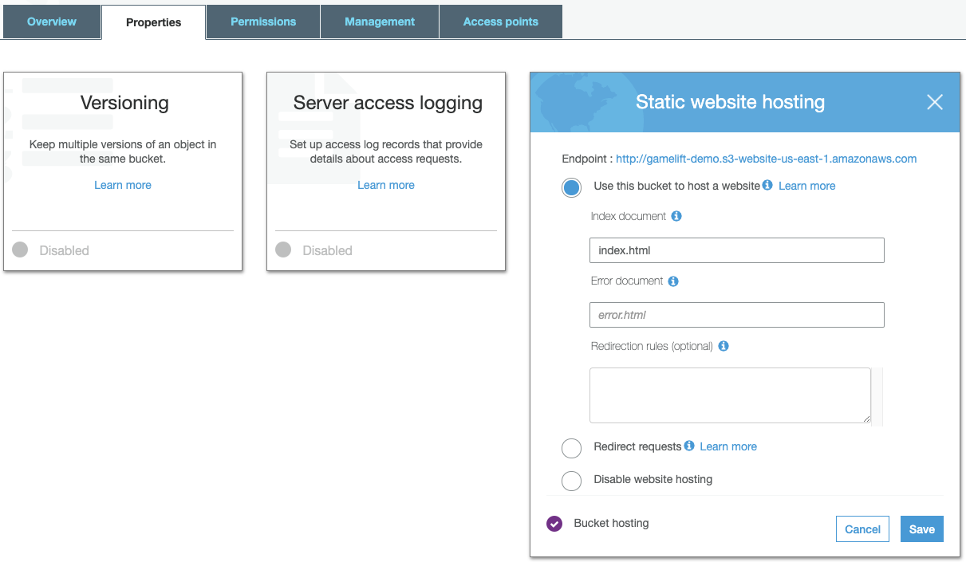Click the 'Index document' label
This screenshot has height=562, width=966.
(x=629, y=216)
